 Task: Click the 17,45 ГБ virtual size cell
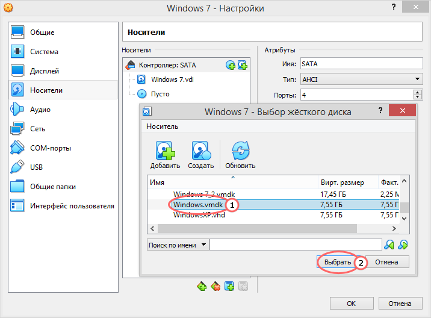(x=333, y=195)
